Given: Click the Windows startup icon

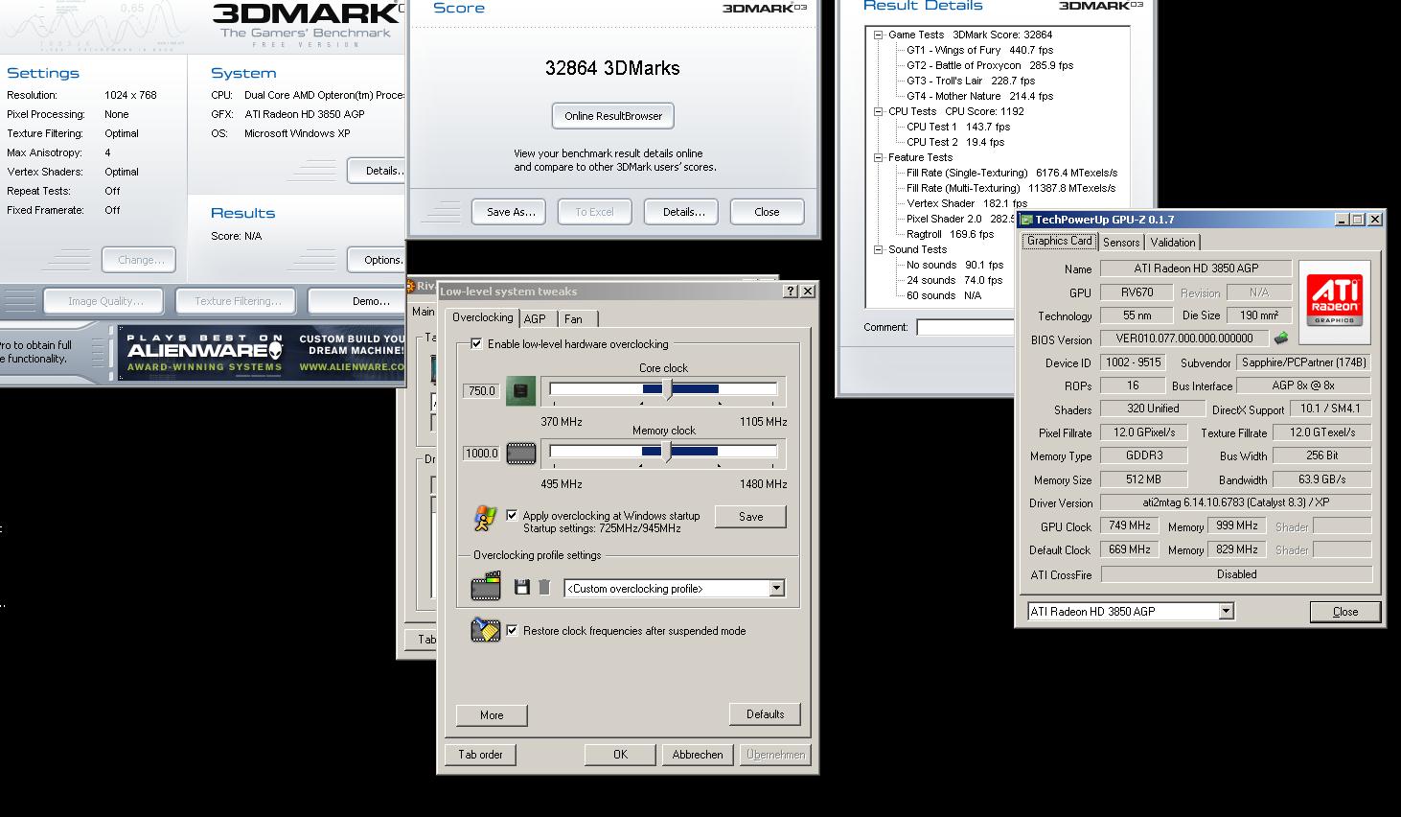Looking at the screenshot, I should coord(486,518).
